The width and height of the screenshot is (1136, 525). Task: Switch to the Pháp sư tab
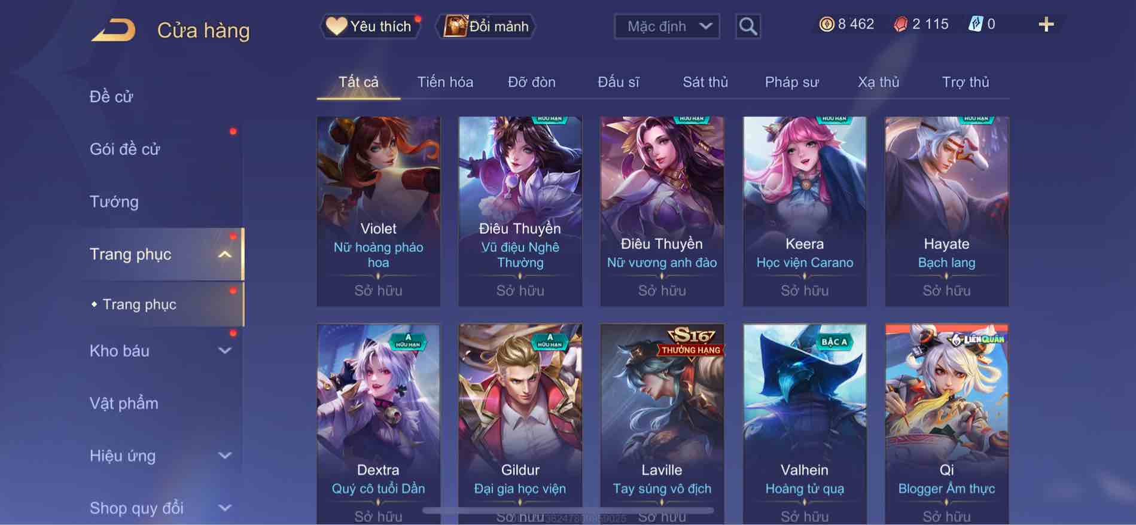(x=791, y=82)
